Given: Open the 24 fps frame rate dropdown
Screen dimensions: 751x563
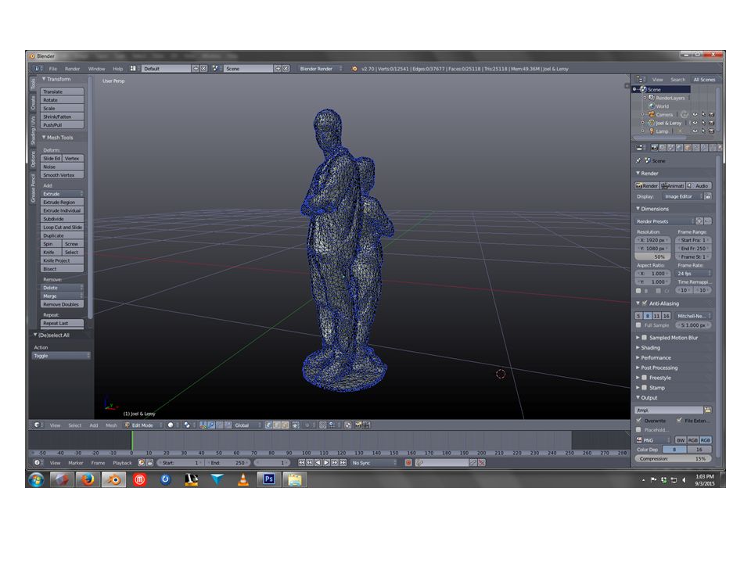Looking at the screenshot, I should tap(694, 274).
